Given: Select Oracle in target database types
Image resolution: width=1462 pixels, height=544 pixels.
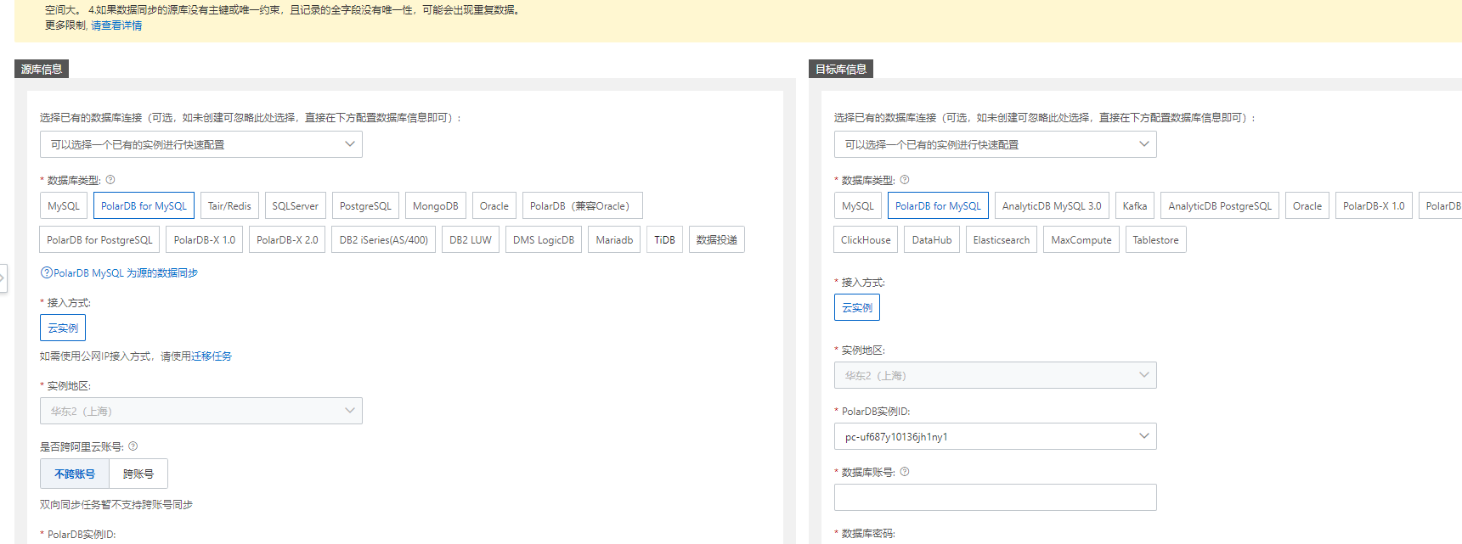Looking at the screenshot, I should pyautogui.click(x=1307, y=206).
